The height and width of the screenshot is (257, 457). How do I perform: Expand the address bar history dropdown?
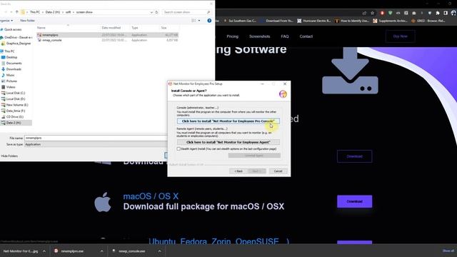(151, 12)
